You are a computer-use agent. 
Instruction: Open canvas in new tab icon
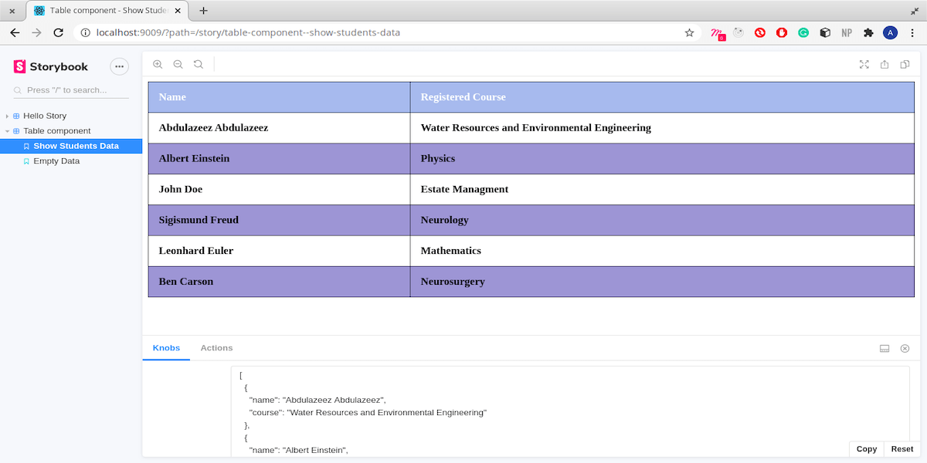pyautogui.click(x=885, y=65)
